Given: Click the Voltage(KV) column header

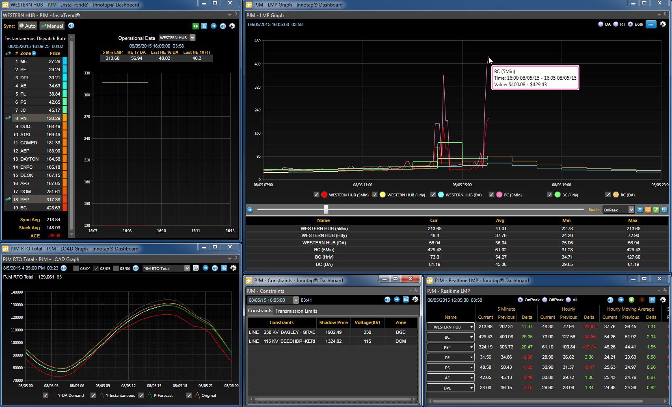Looking at the screenshot, I should 367,322.
